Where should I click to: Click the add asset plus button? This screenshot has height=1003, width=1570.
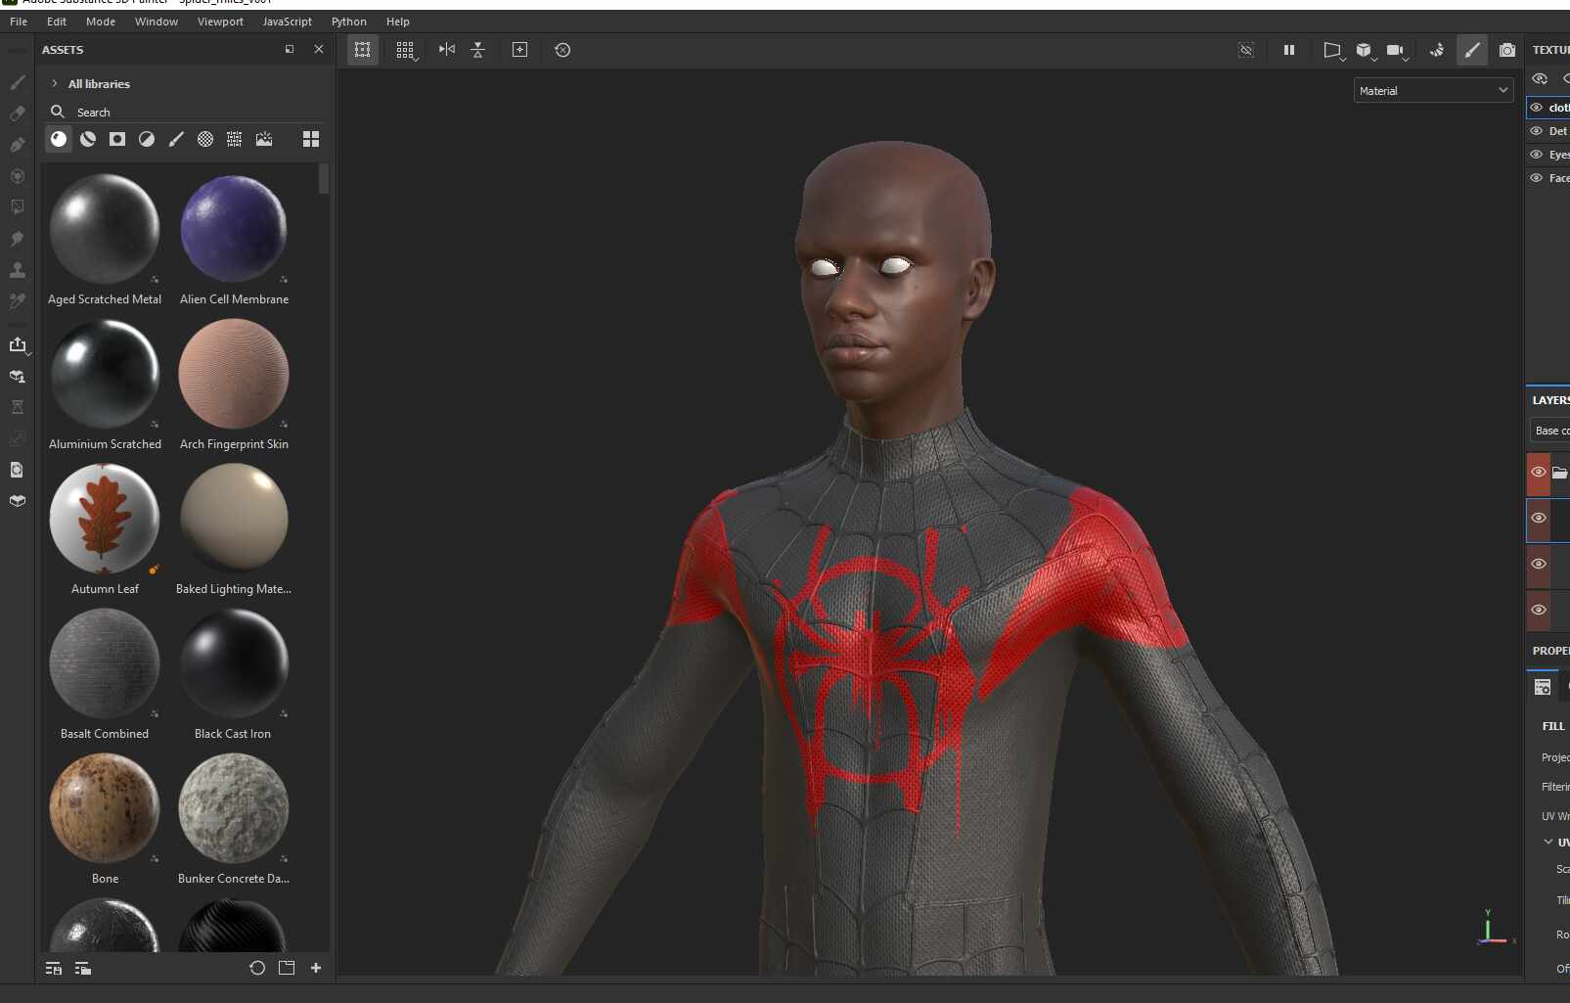tap(316, 968)
